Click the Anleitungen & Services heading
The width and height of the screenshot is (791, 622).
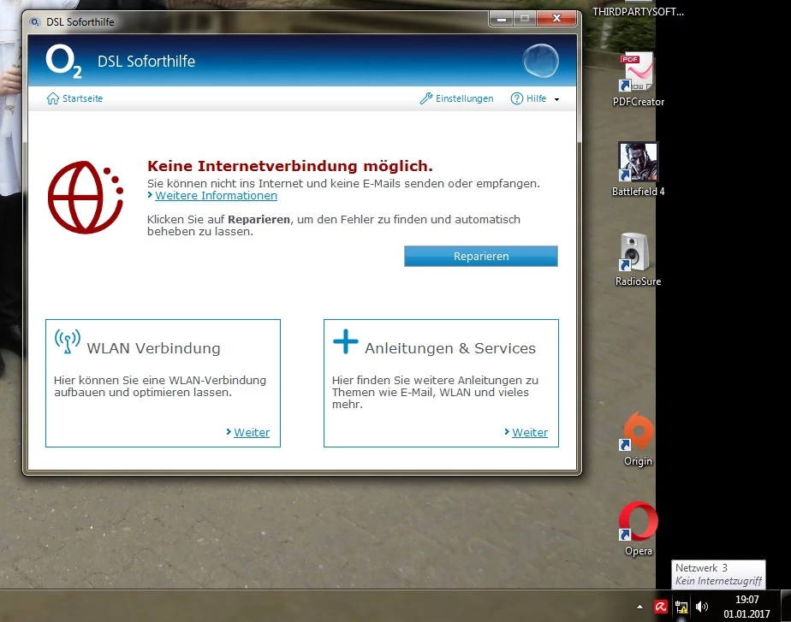(450, 348)
